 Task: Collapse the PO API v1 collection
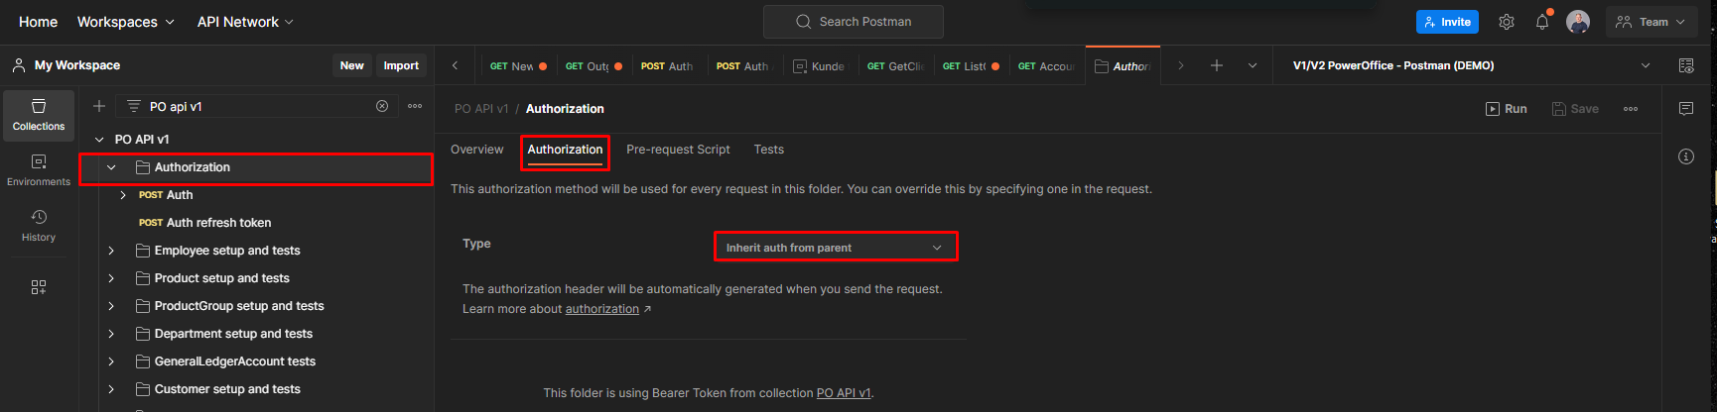click(x=99, y=140)
